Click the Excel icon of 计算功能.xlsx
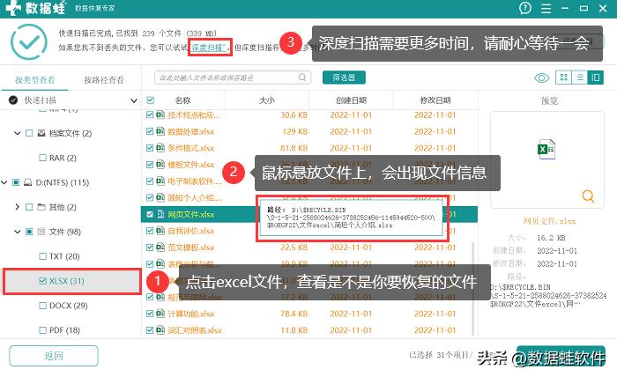The image size is (617, 377). [x=160, y=314]
